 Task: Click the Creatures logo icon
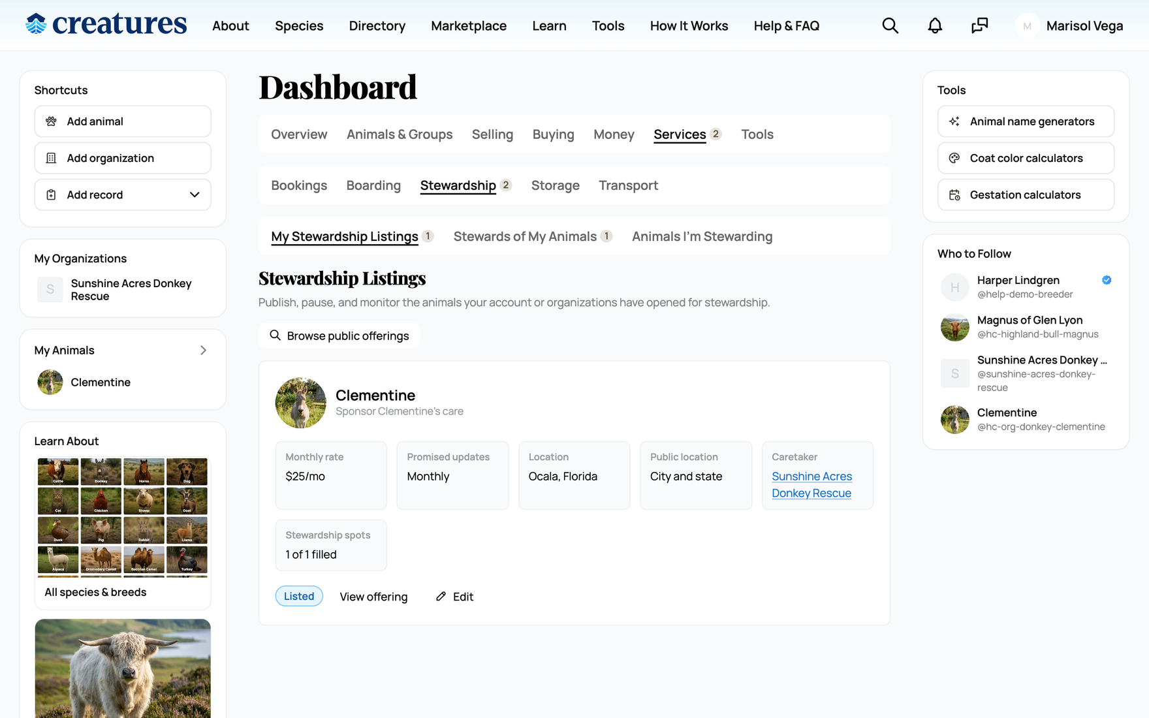tap(36, 24)
